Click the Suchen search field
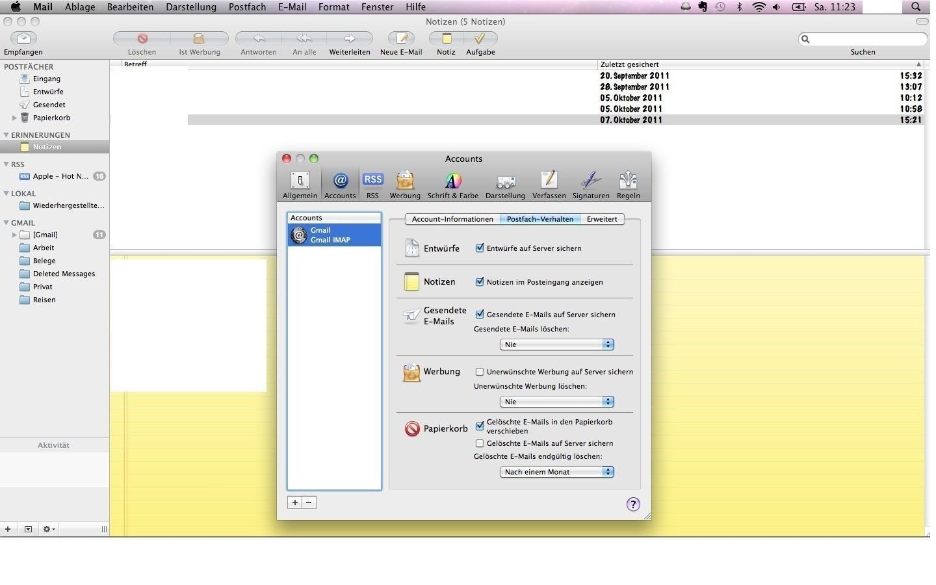The height and width of the screenshot is (585, 936). pos(863,39)
